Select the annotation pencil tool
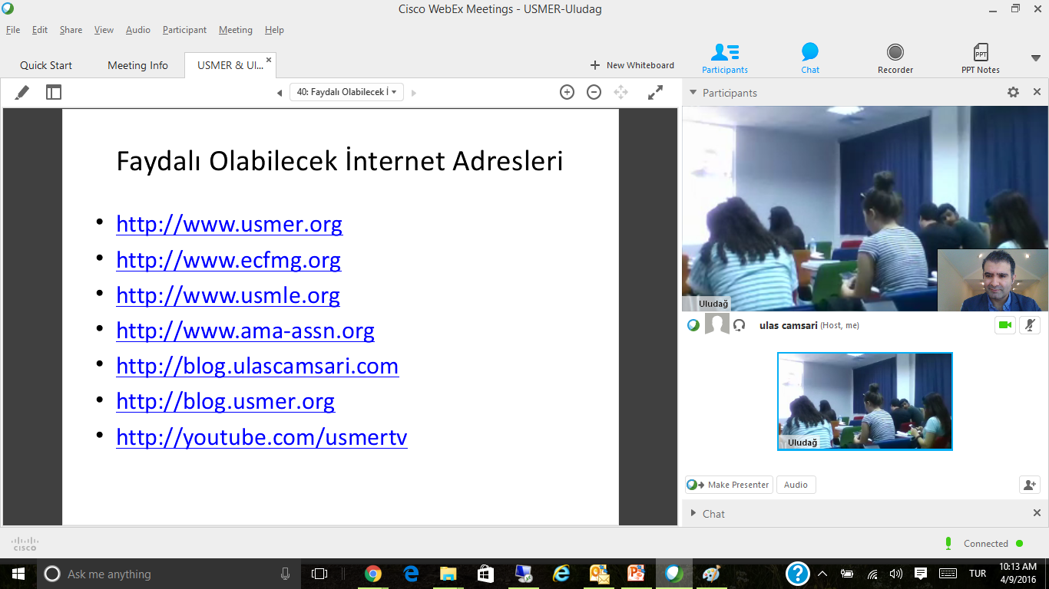The width and height of the screenshot is (1049, 589). coord(22,92)
